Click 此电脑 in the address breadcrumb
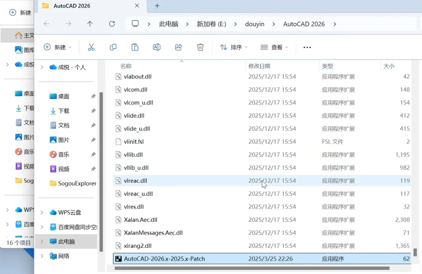422x274 pixels. point(169,24)
